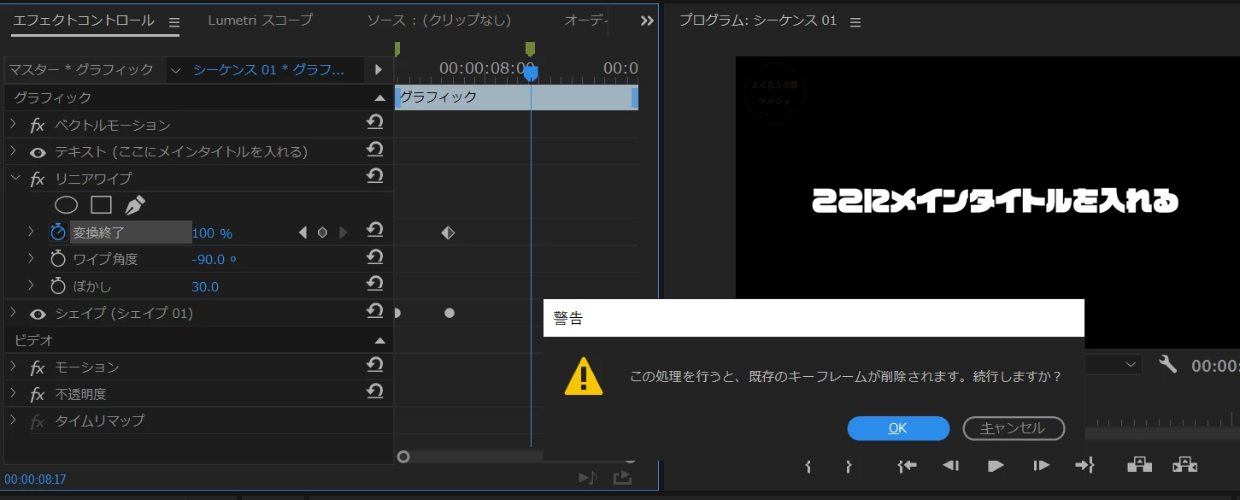This screenshot has height=500, width=1240.
Task: Reset the シェイプ (シェイプ 01) layer
Action: click(x=374, y=312)
